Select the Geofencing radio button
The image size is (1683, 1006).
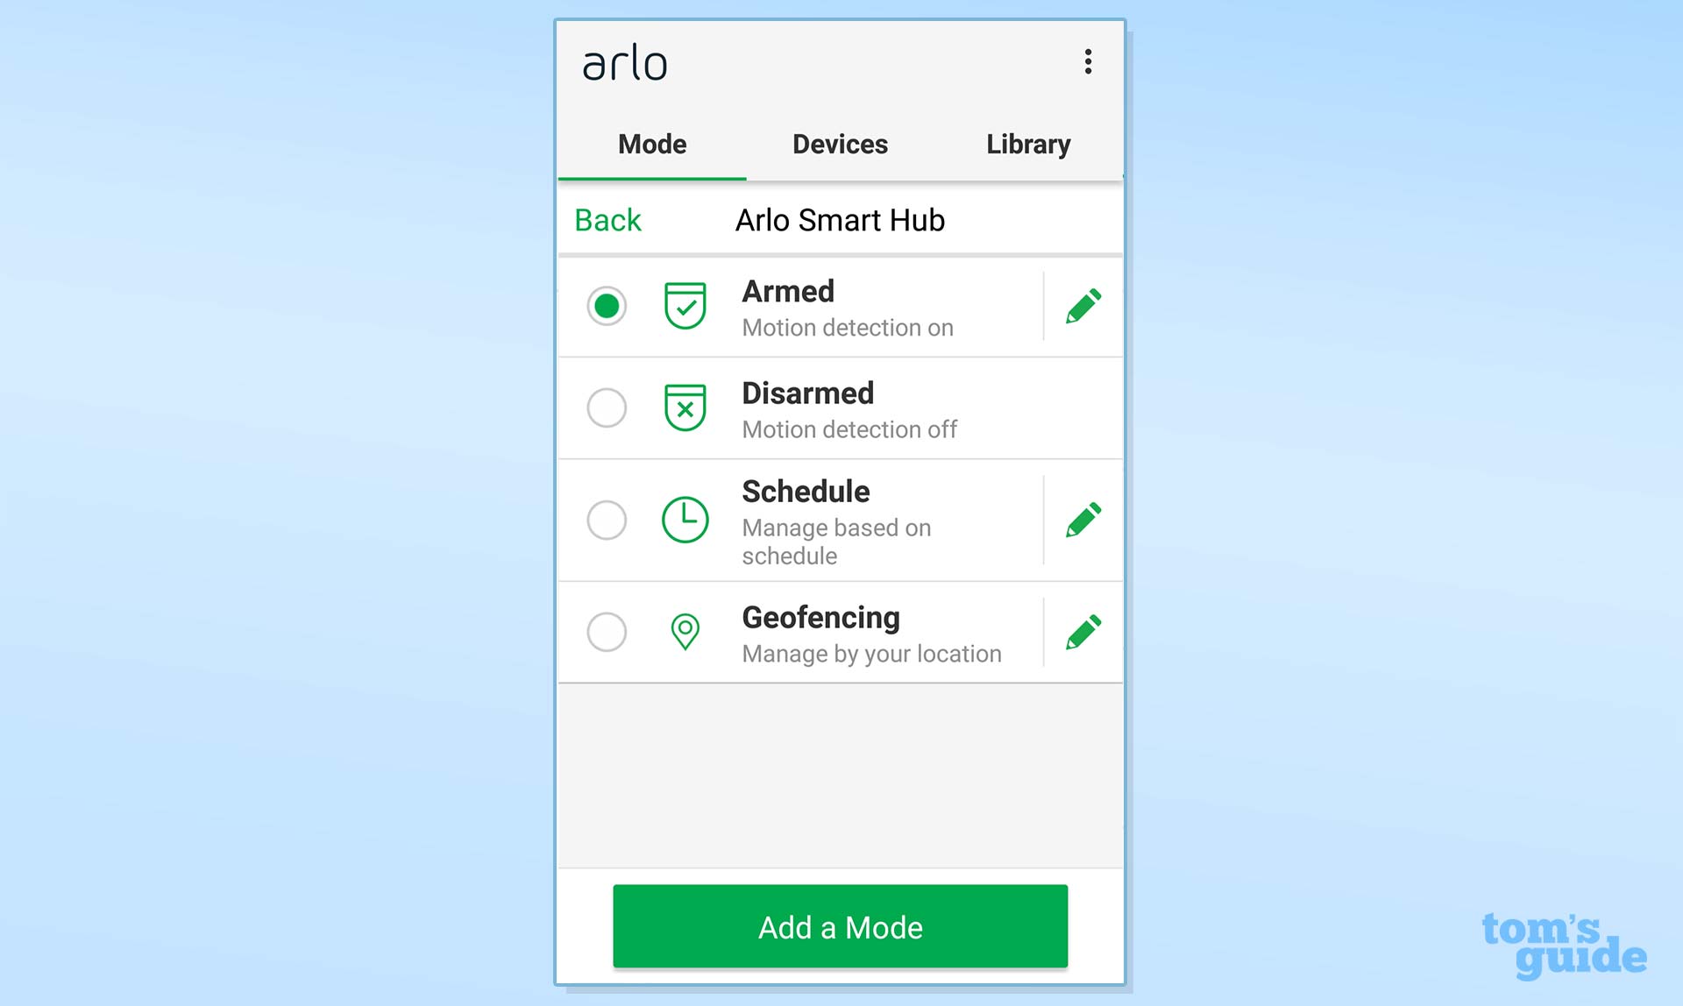pyautogui.click(x=606, y=631)
